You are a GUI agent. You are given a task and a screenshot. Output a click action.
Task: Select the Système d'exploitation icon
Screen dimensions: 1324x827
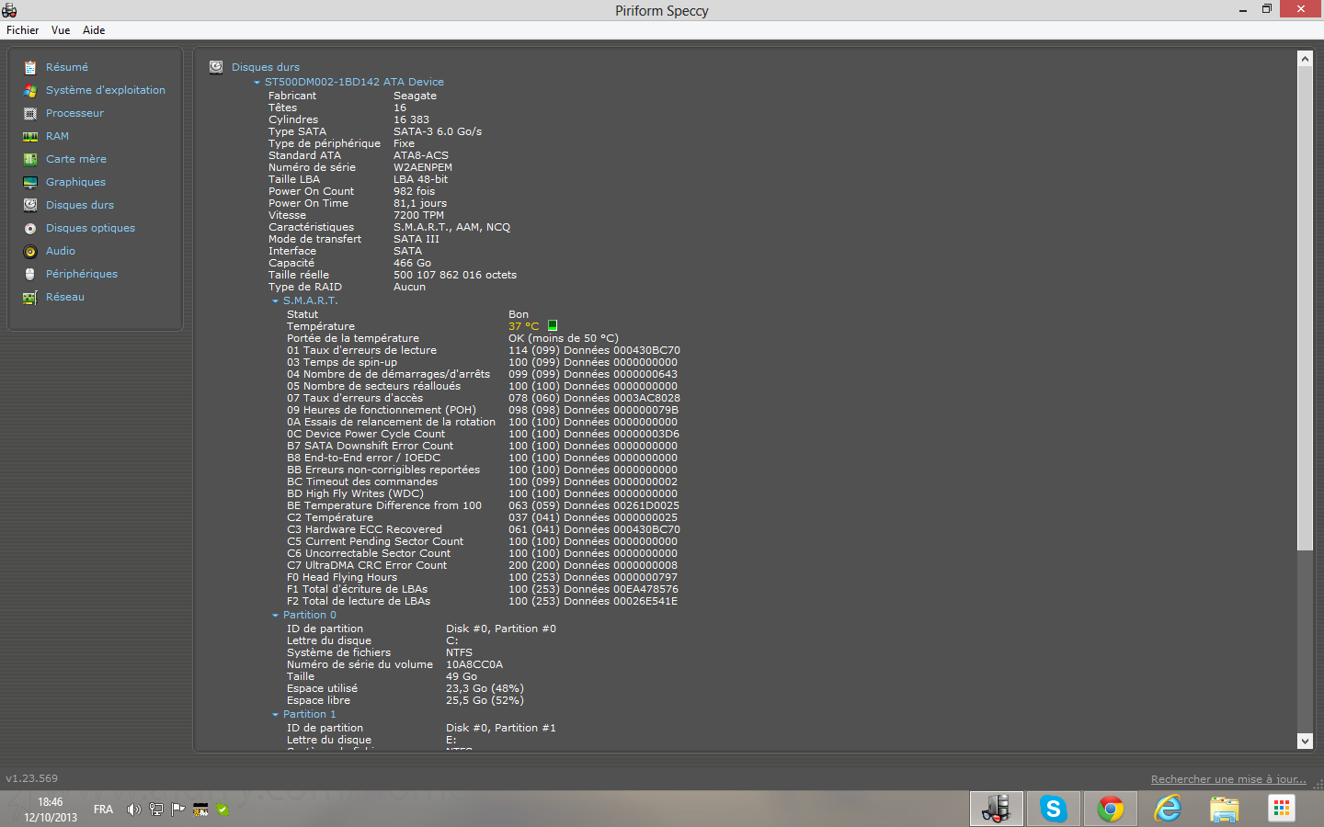pyautogui.click(x=30, y=91)
